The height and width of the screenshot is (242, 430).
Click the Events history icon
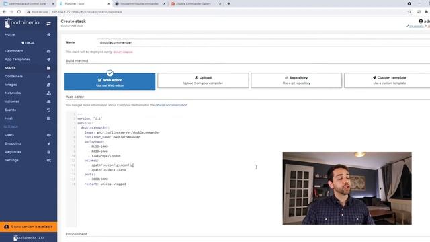pyautogui.click(x=48, y=110)
